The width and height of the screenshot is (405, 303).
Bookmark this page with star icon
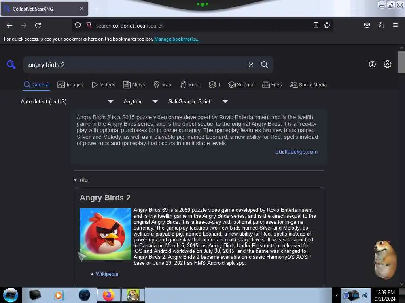coord(327,25)
